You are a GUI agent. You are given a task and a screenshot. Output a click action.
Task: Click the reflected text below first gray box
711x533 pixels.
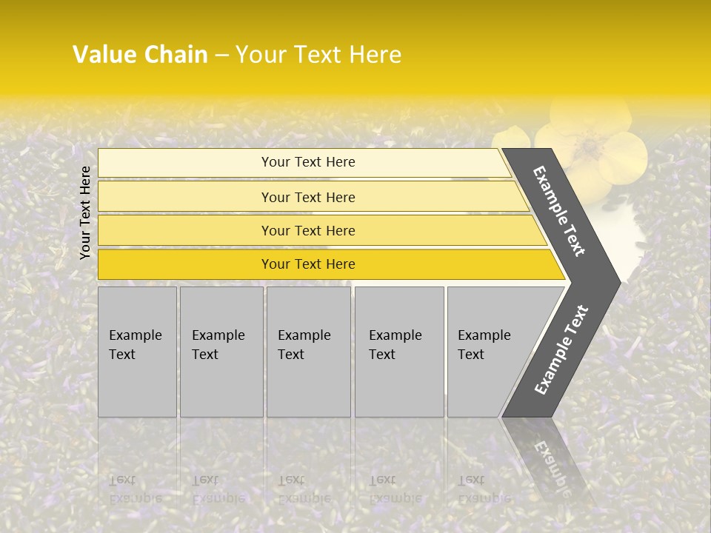[x=135, y=489]
